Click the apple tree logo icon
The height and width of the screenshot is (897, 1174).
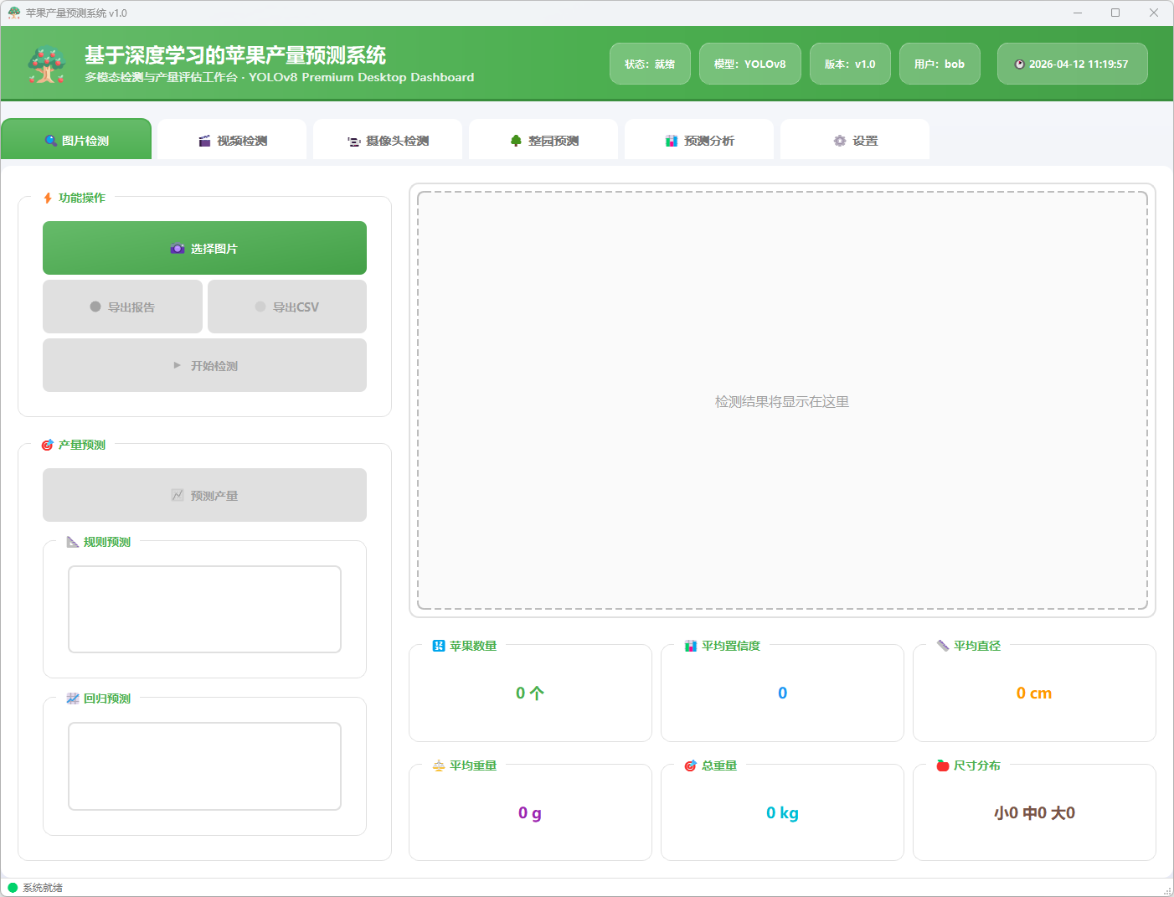tap(47, 64)
